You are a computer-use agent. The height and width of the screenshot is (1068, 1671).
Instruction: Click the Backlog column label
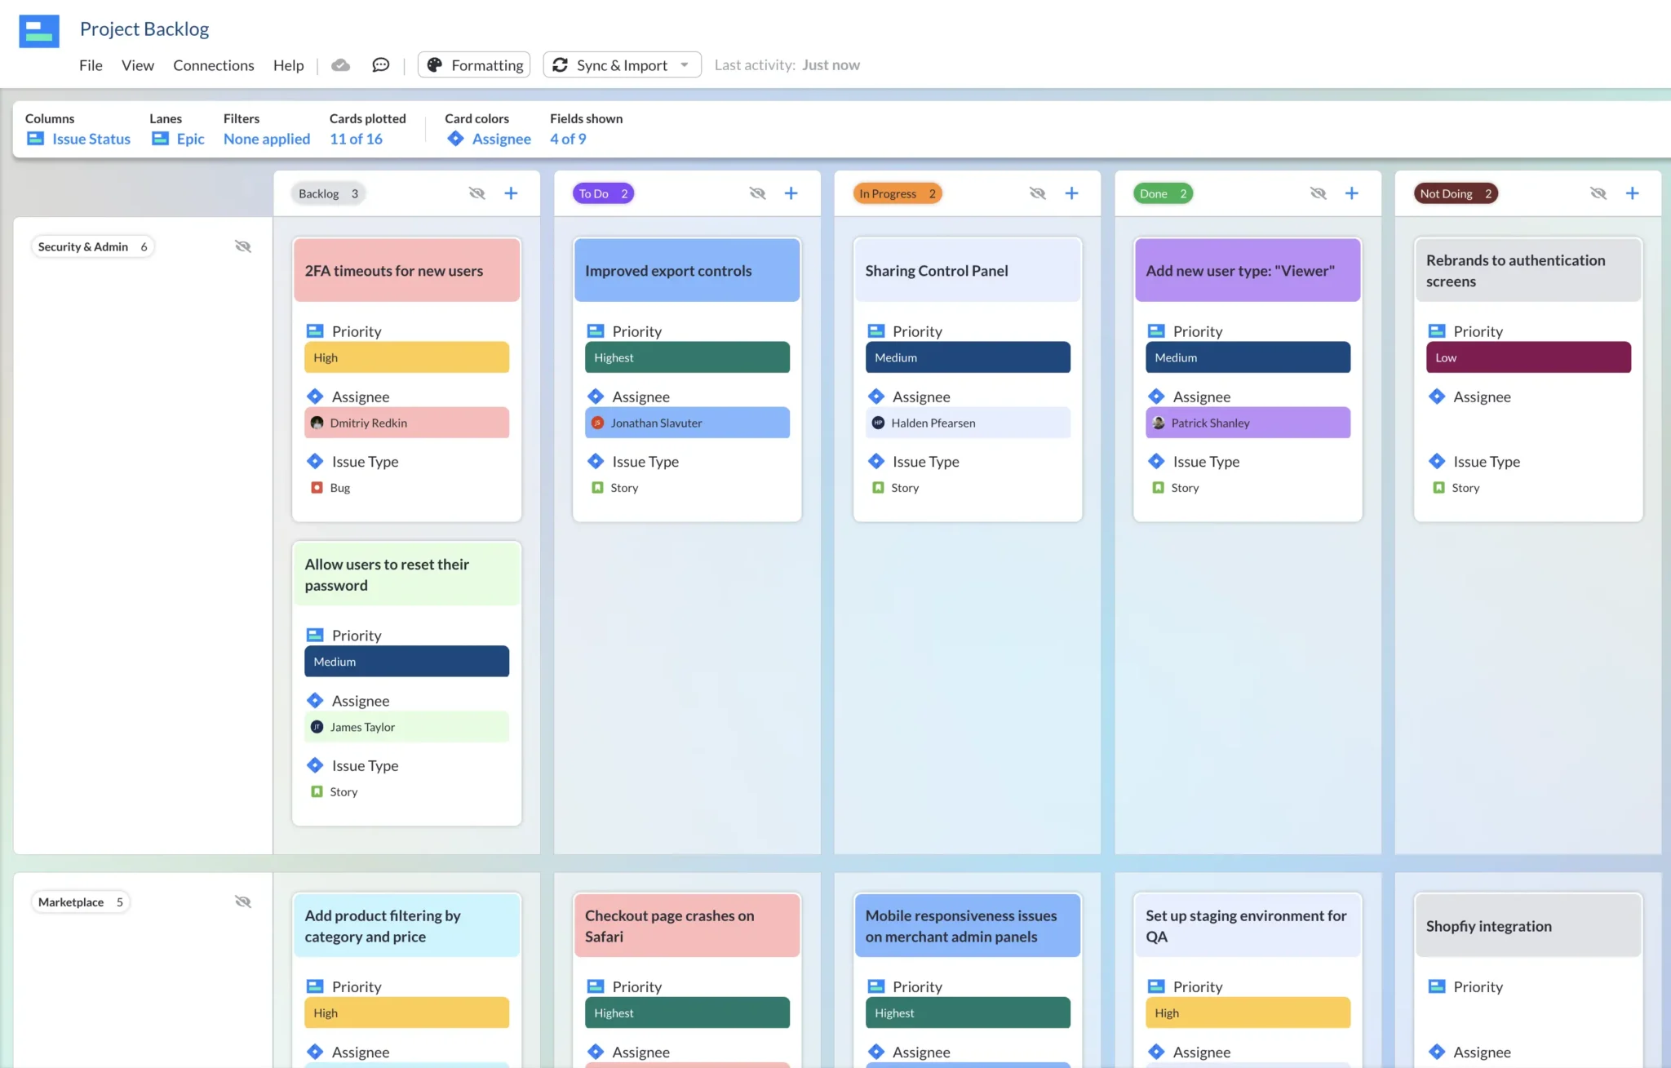[327, 193]
